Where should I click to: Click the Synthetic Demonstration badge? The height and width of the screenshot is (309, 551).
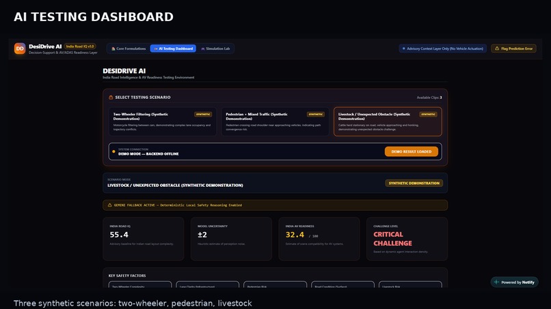click(414, 183)
